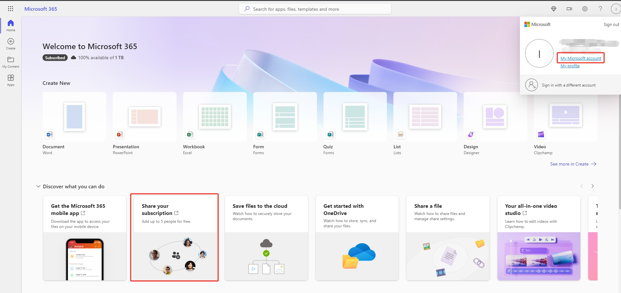Image resolution: width=621 pixels, height=293 pixels.
Task: Create a new Clipchamp Video
Action: 566,124
